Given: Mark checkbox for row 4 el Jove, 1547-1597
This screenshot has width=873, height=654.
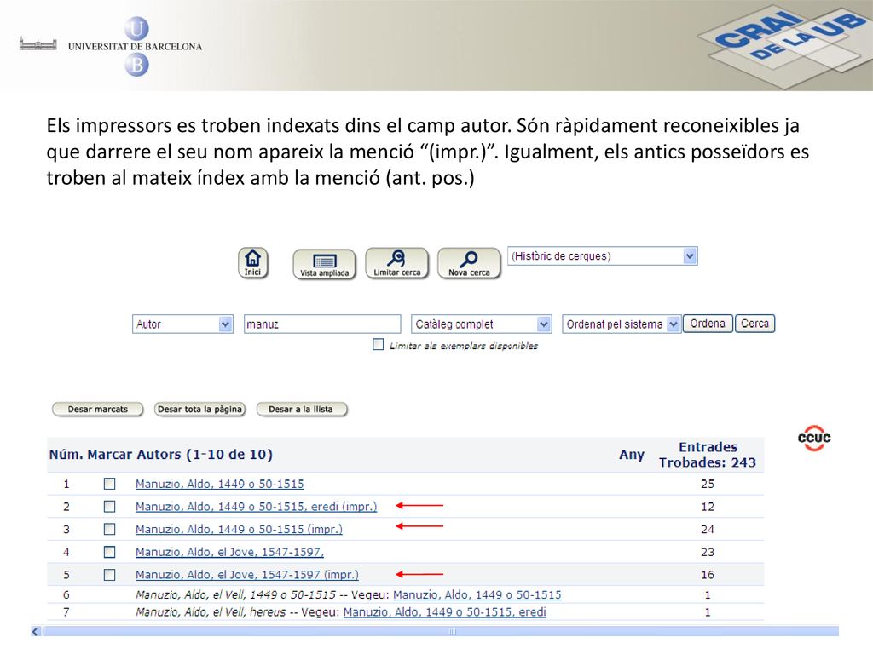Looking at the screenshot, I should click(110, 552).
